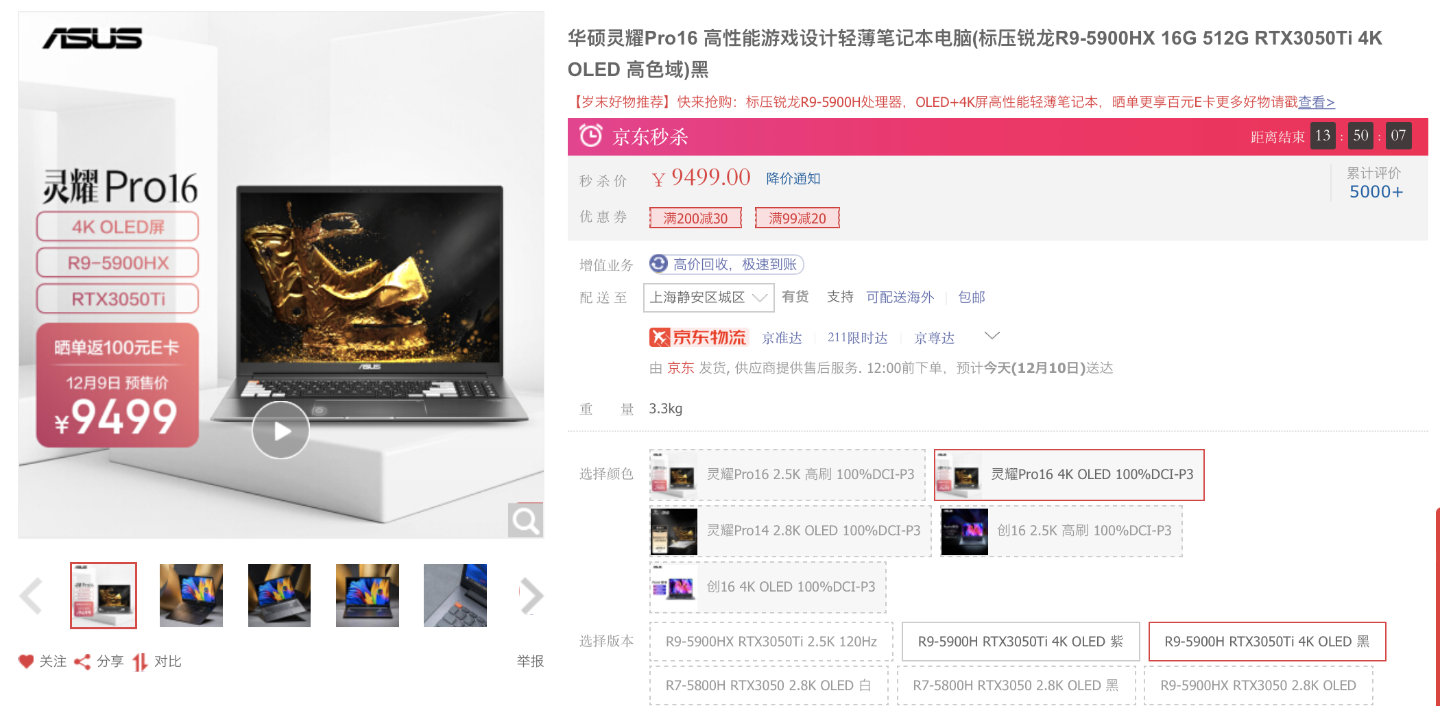Choose 灵耀Pro16 4K OLED color option
Screen dimensions: 1440x706
coord(1069,475)
